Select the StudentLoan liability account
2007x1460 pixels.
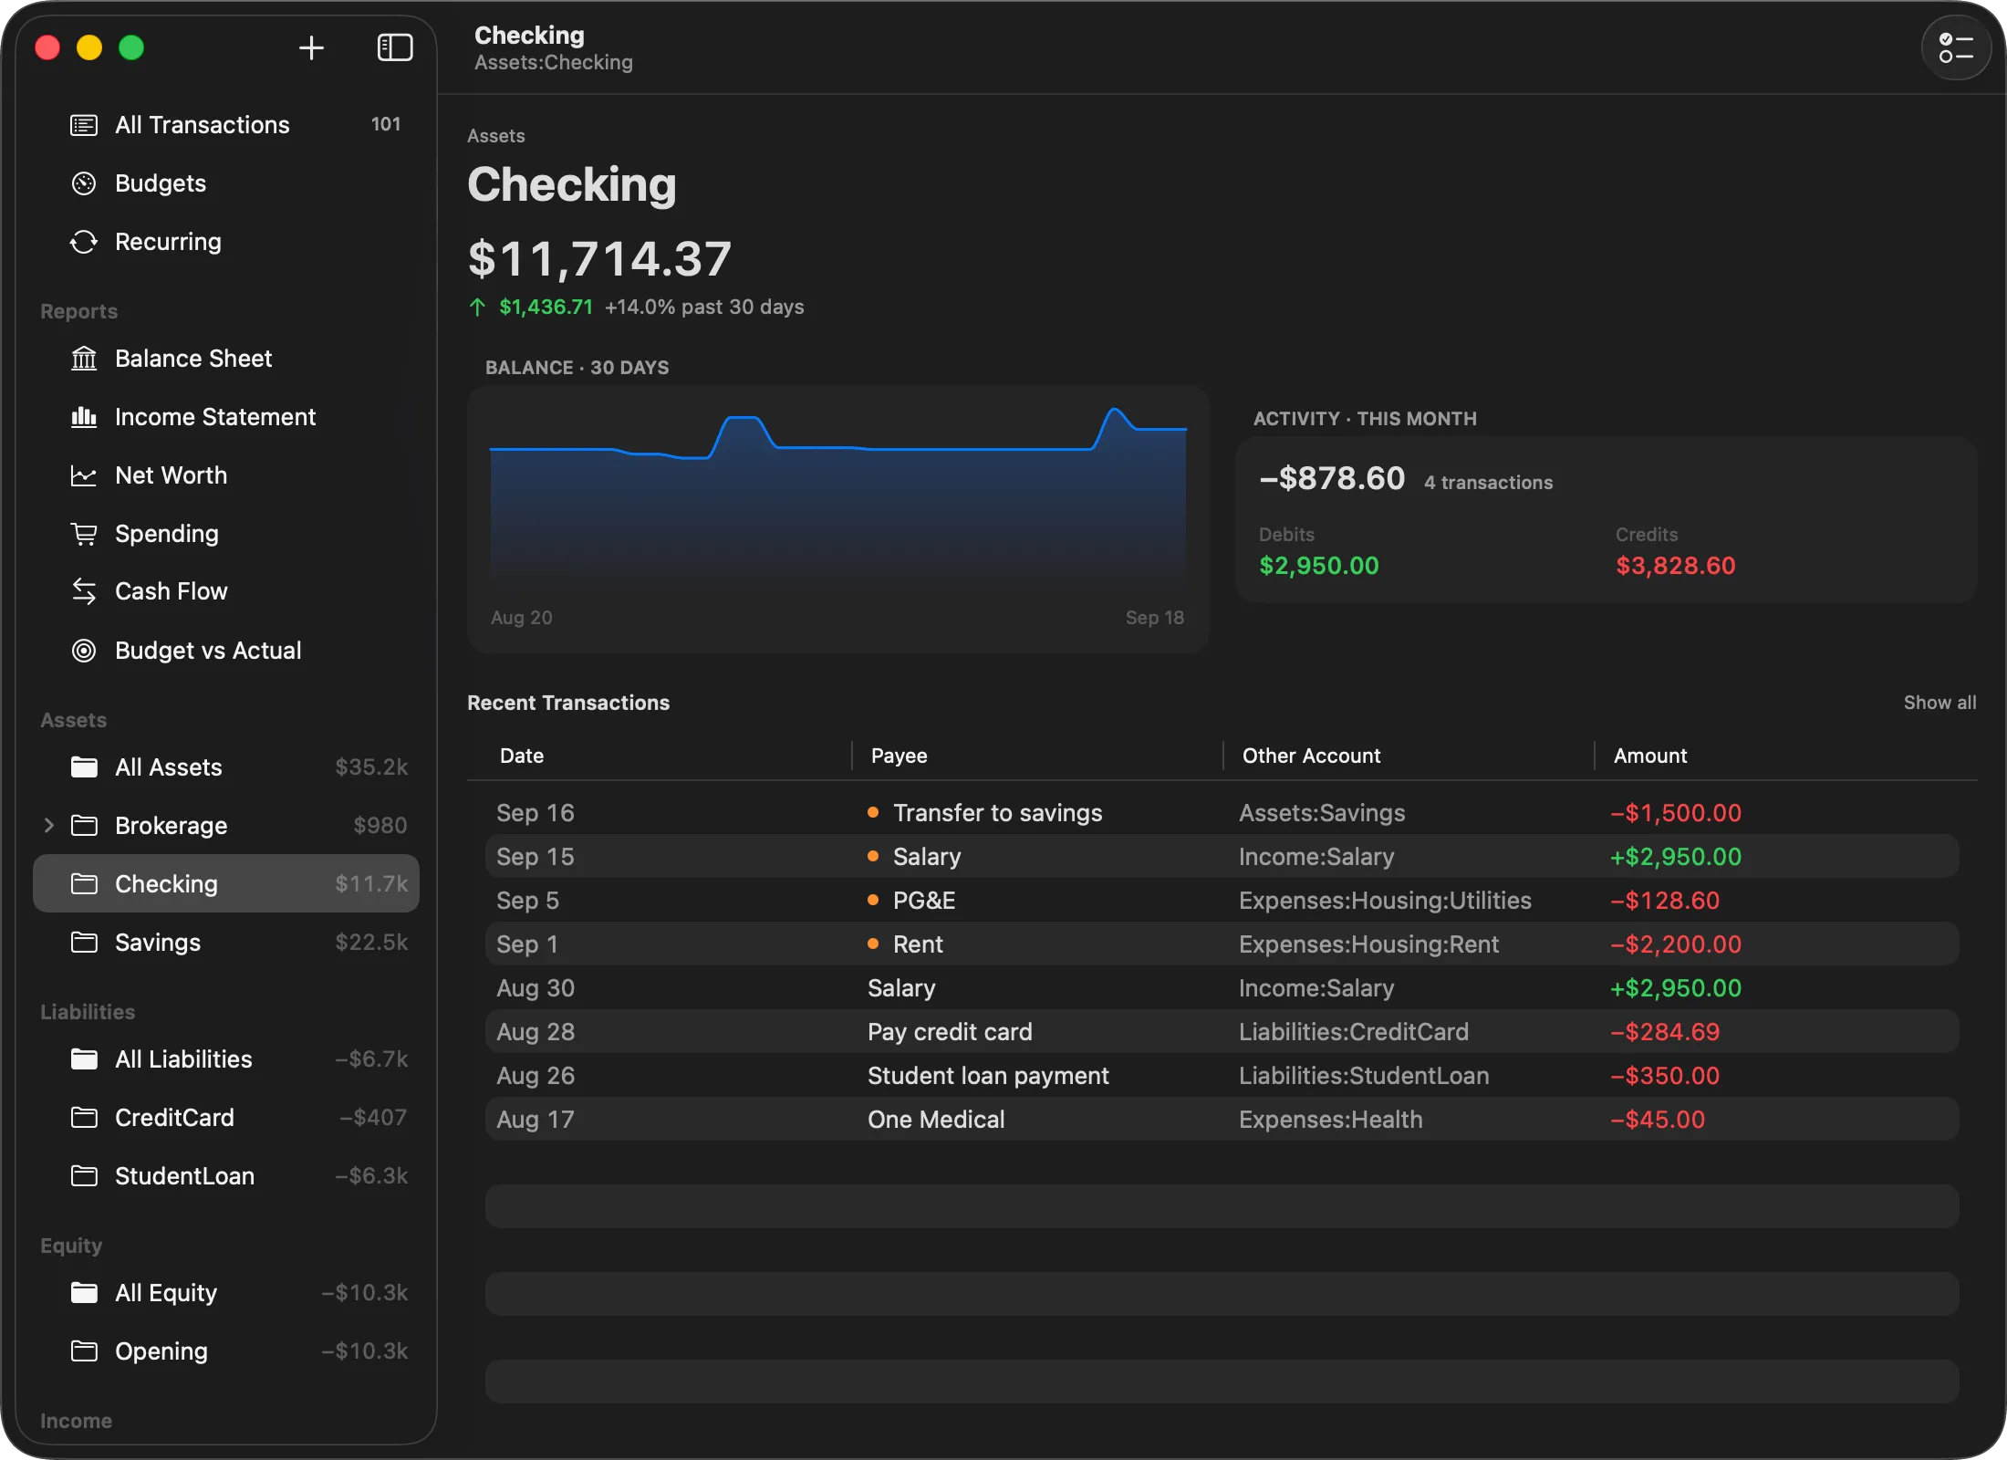(x=226, y=1175)
